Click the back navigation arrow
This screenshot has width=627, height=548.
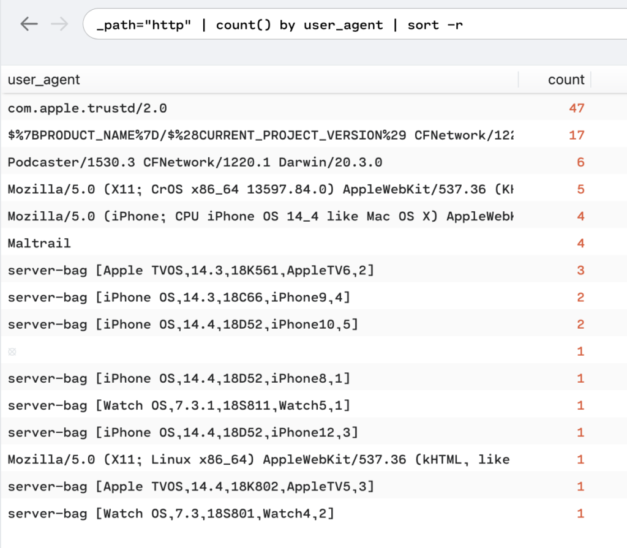29,24
